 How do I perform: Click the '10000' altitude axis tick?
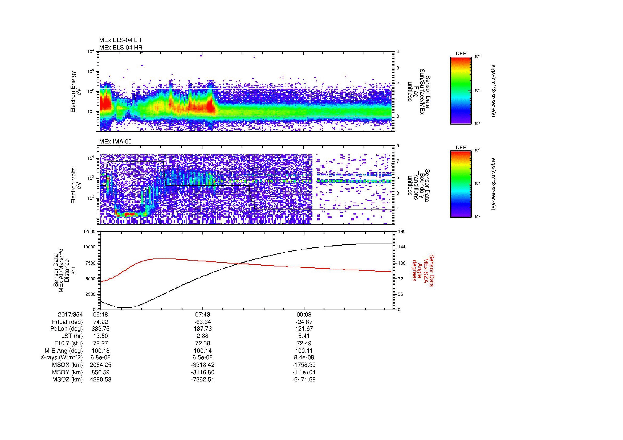(x=90, y=247)
